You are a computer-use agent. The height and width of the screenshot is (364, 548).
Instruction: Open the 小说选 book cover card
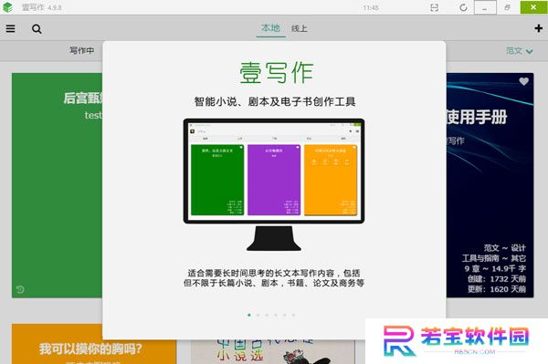272,351
